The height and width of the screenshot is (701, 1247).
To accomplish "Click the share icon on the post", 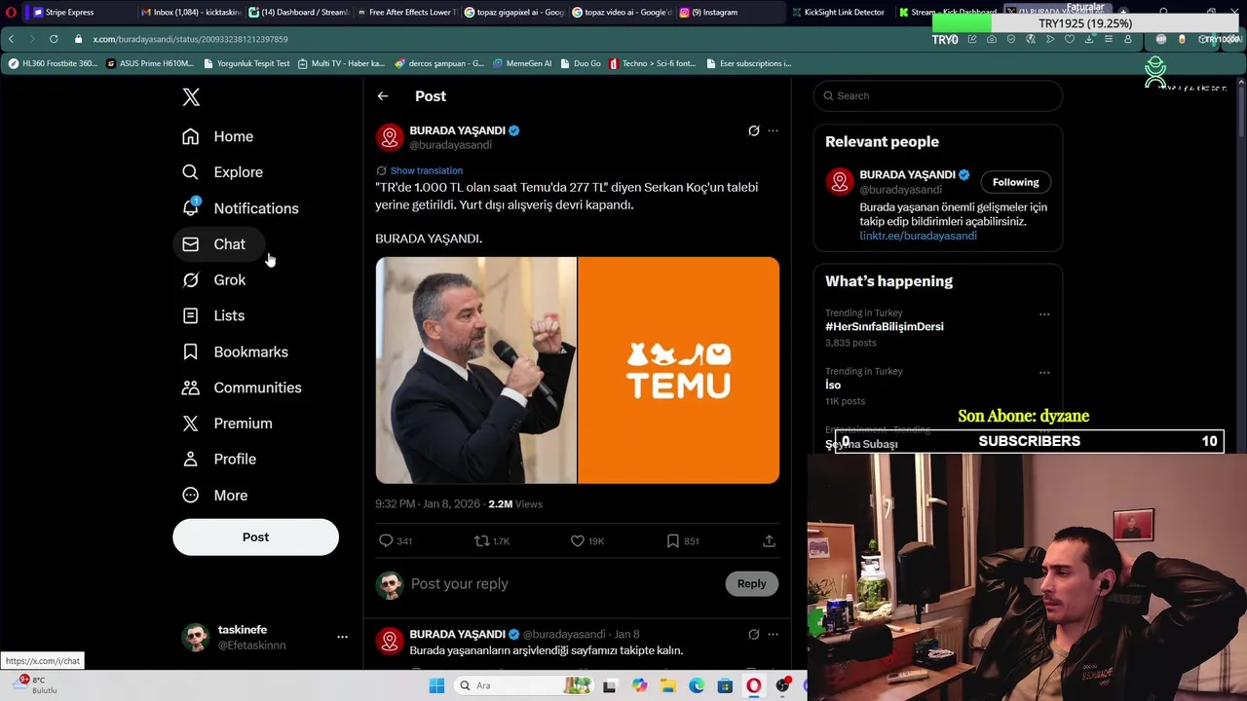I will tap(769, 540).
